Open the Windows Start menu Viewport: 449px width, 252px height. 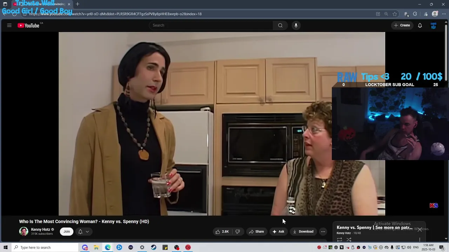5,247
